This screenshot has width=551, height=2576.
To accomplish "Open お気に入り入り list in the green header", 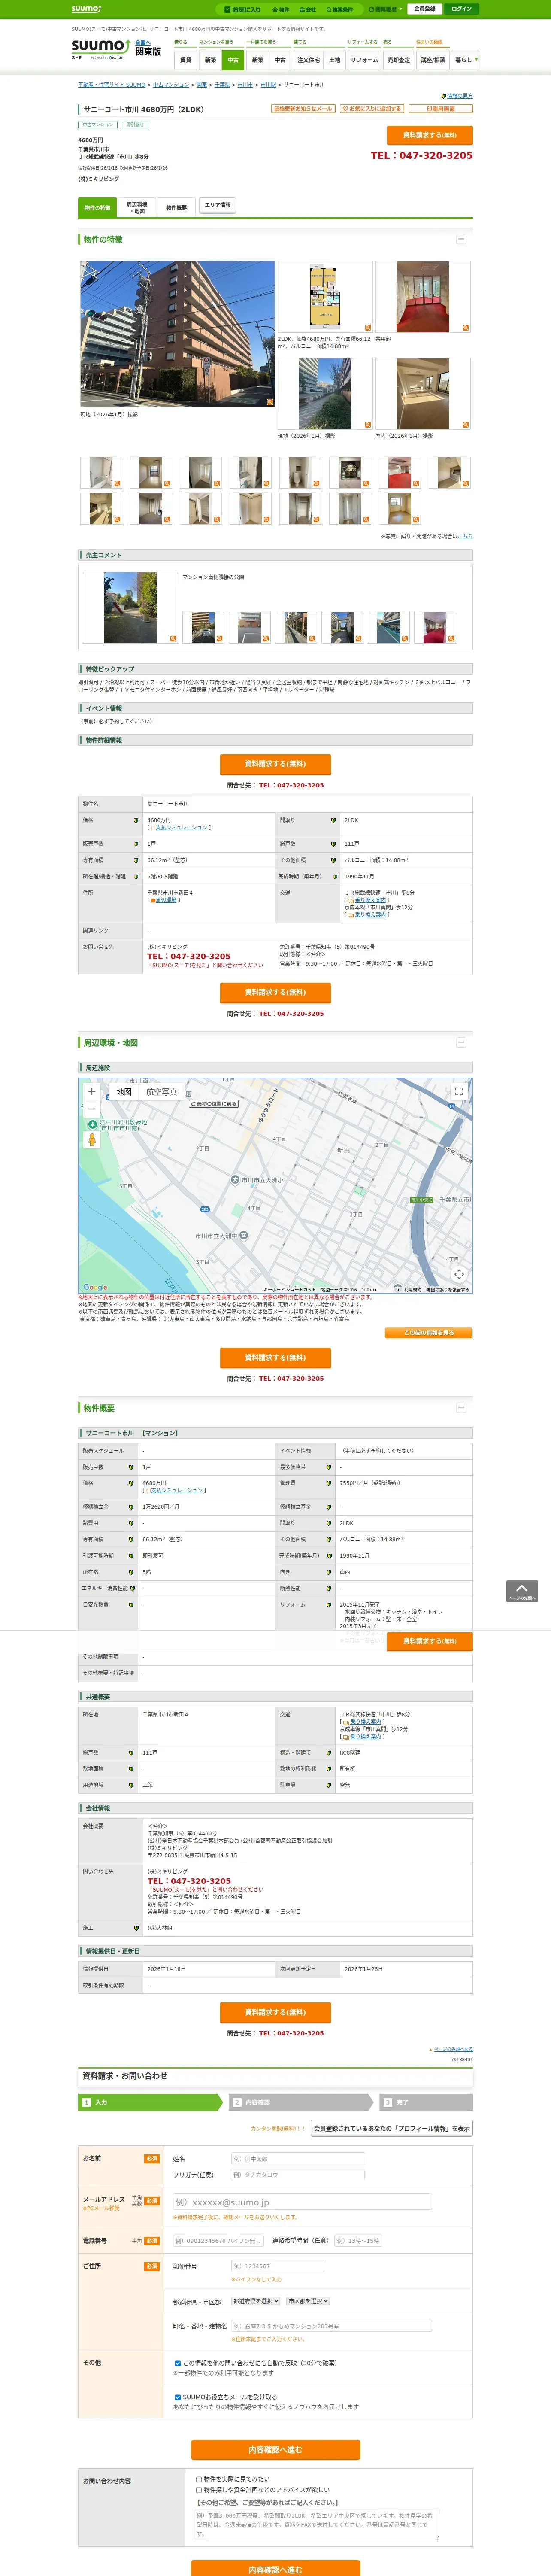I will pos(242,9).
